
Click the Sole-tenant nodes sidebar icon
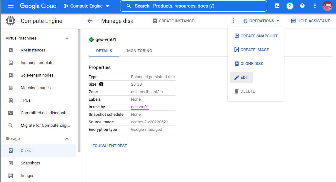pyautogui.click(x=10, y=75)
